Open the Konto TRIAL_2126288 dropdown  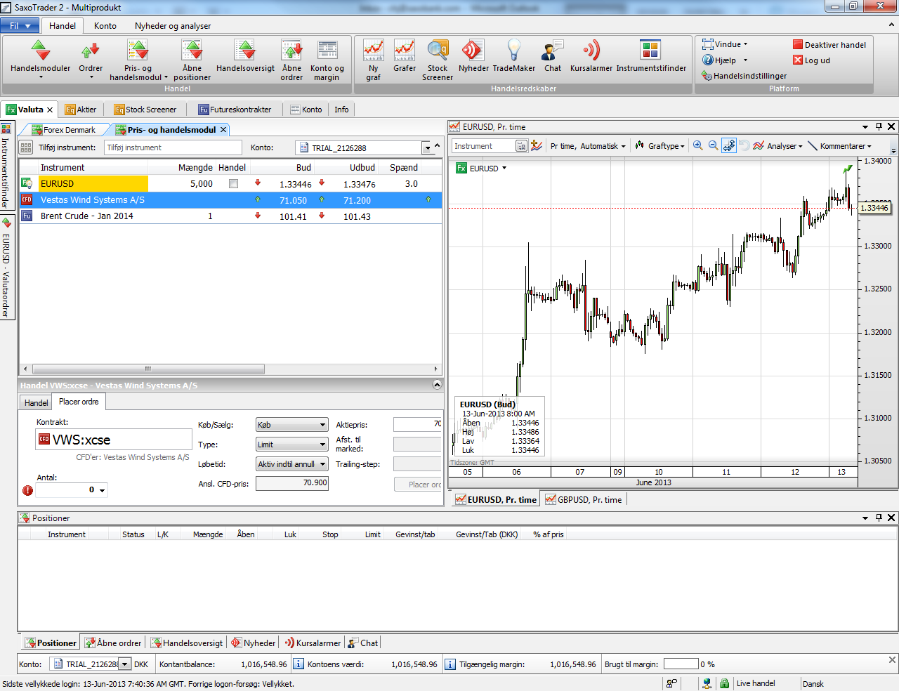(x=426, y=147)
